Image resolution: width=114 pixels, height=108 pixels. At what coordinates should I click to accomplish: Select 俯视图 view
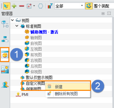click(x=36, y=43)
